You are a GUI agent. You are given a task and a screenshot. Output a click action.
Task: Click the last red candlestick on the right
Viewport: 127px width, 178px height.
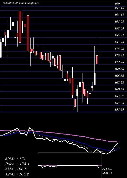pyautogui.click(x=97, y=60)
